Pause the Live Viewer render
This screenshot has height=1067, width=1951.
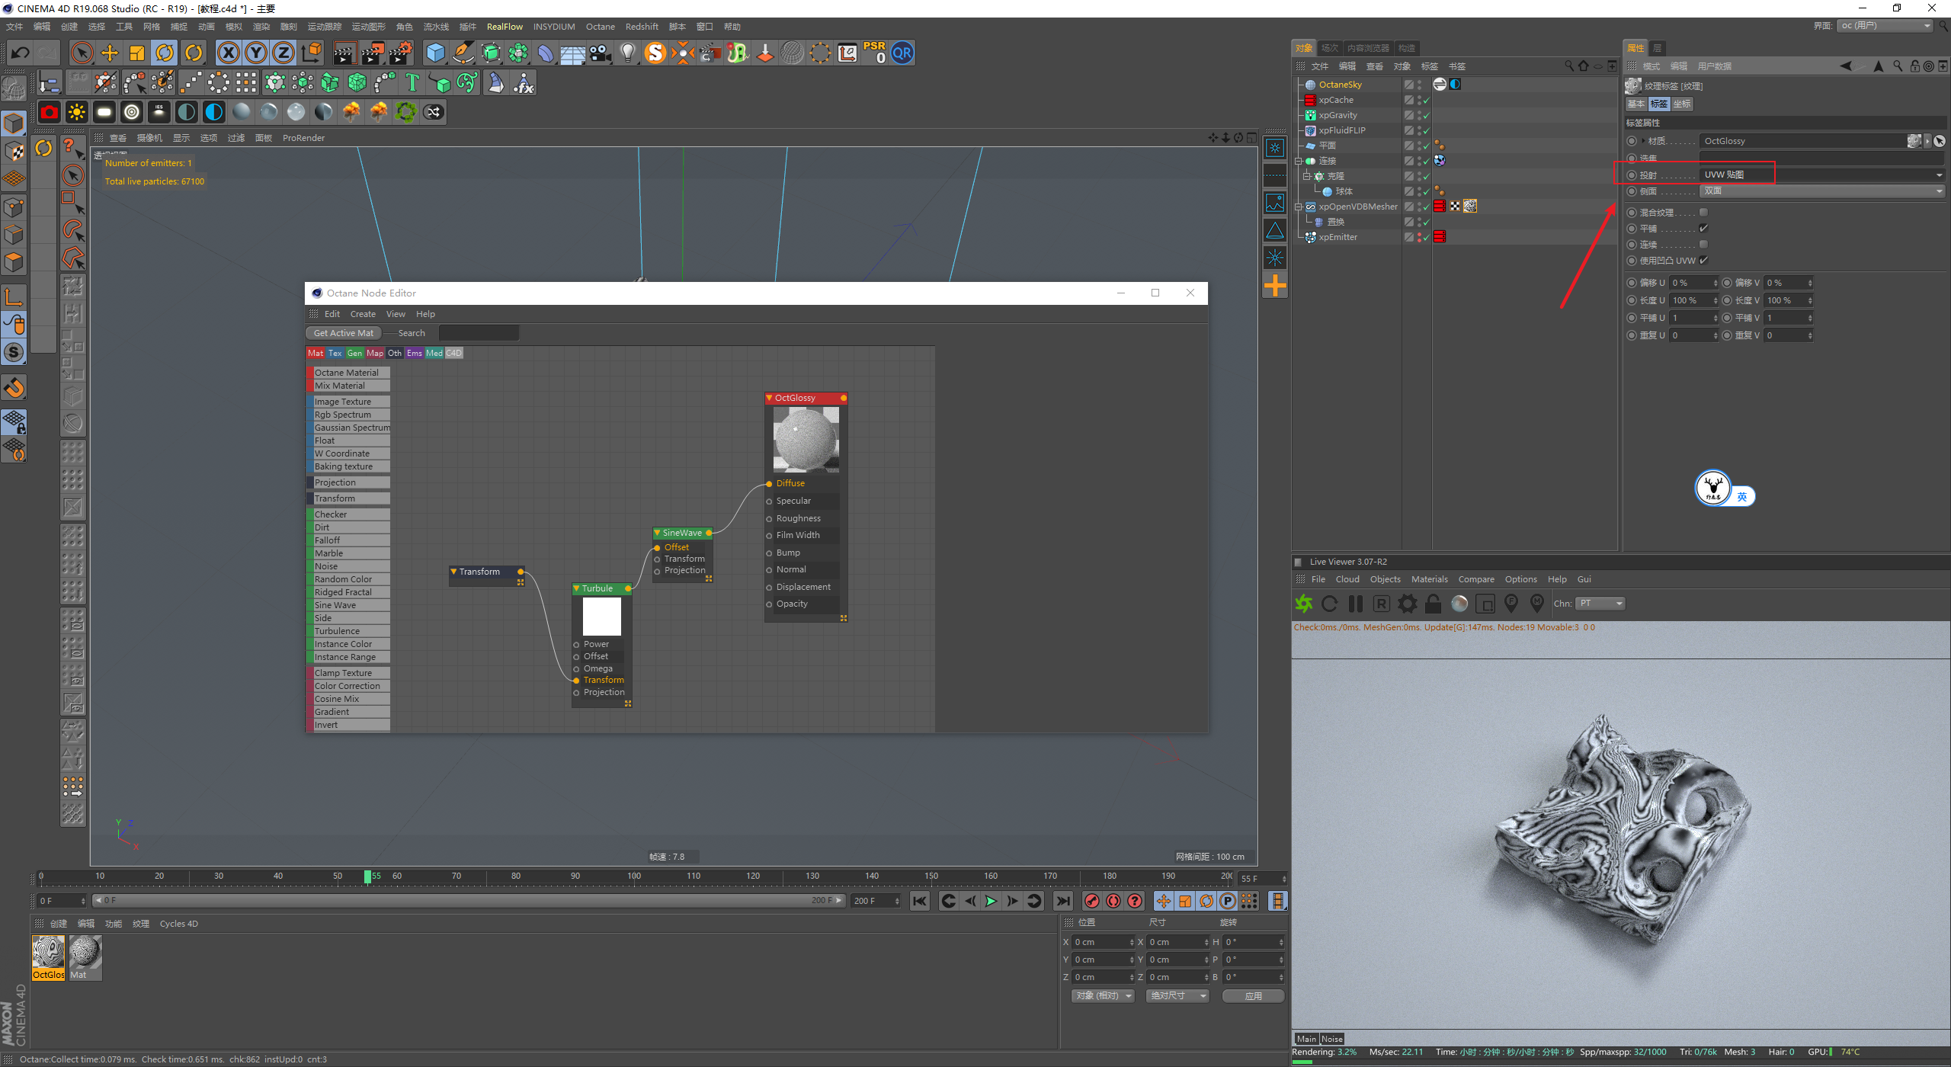[x=1356, y=604]
